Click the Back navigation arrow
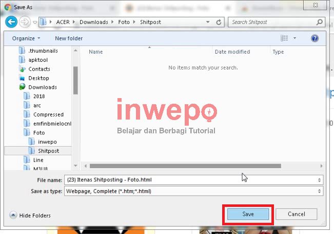This screenshot has width=334, height=234. (11, 22)
